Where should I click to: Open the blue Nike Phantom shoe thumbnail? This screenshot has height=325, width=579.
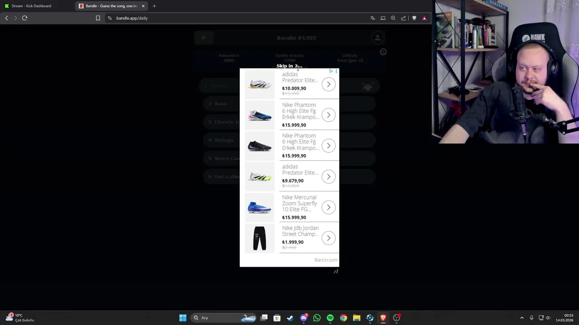pyautogui.click(x=260, y=115)
